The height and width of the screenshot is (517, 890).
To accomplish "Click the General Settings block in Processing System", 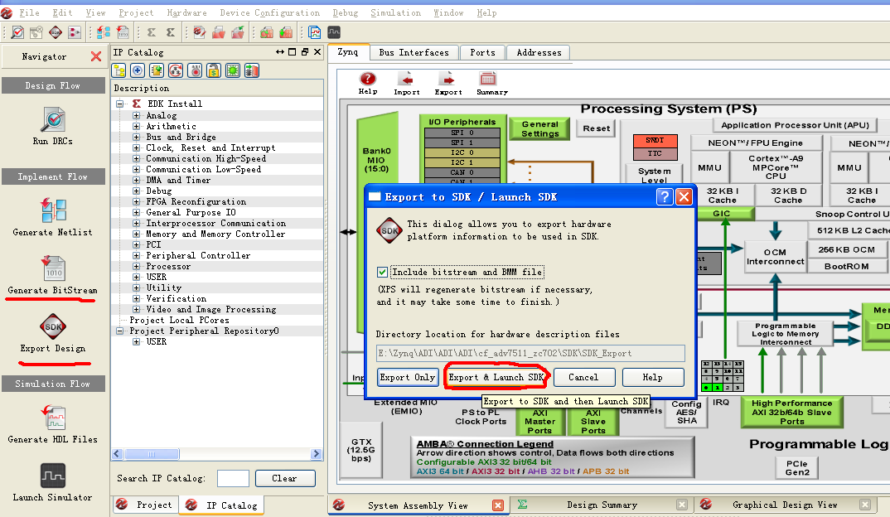I will click(539, 128).
